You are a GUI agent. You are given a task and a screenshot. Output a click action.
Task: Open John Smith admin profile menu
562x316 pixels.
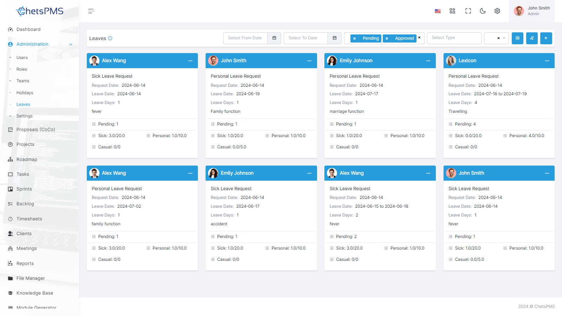[x=532, y=11]
